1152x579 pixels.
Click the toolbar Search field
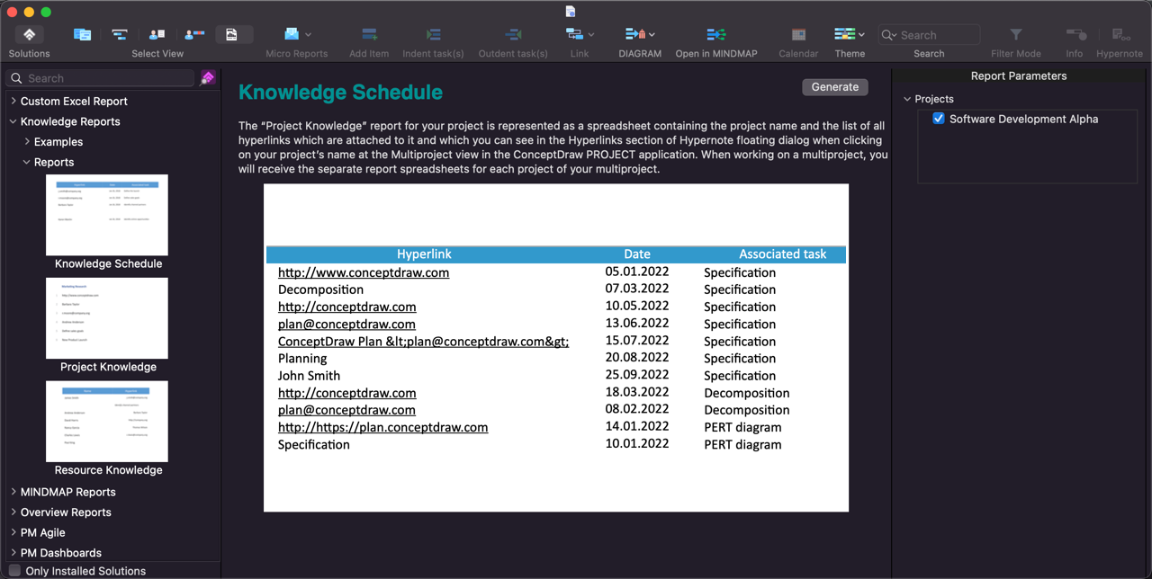click(x=929, y=35)
